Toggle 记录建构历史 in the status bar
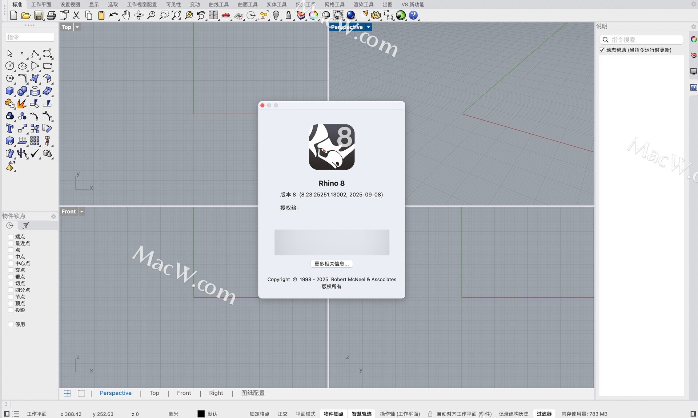Screen dimensions: 698x418 (x=514, y=414)
